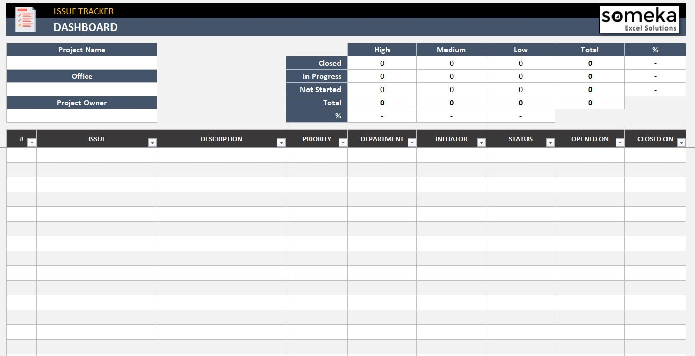Viewport: 695px width, 356px height.
Task: Open the CLOSED ON column filter dropdown
Action: click(681, 143)
